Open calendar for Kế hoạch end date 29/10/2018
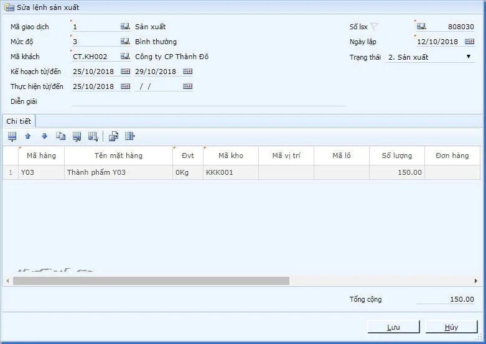 coord(187,72)
